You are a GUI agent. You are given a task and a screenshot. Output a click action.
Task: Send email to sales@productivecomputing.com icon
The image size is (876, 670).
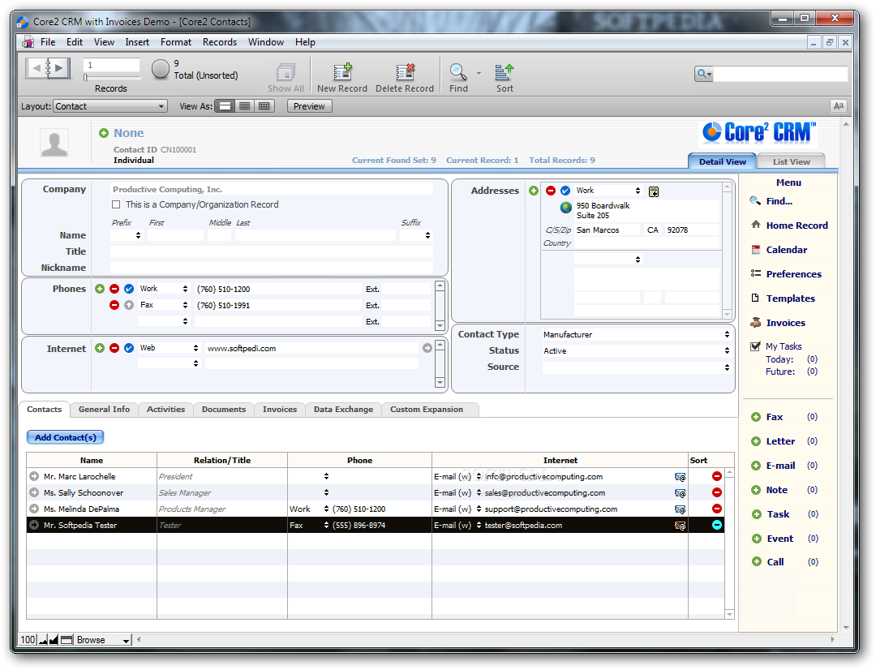tap(680, 493)
